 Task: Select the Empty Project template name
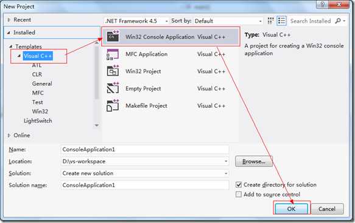[x=143, y=88]
